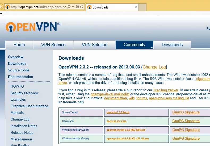This screenshot has height=146, width=210.
Task: Open the Manuals sidebar link
Action: point(17,113)
